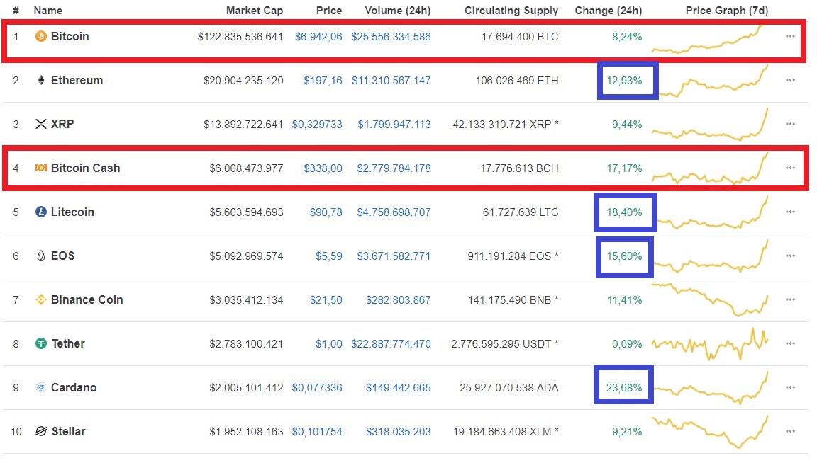Open the Tether name link
Viewport: 817px width, 463px height.
pos(68,343)
